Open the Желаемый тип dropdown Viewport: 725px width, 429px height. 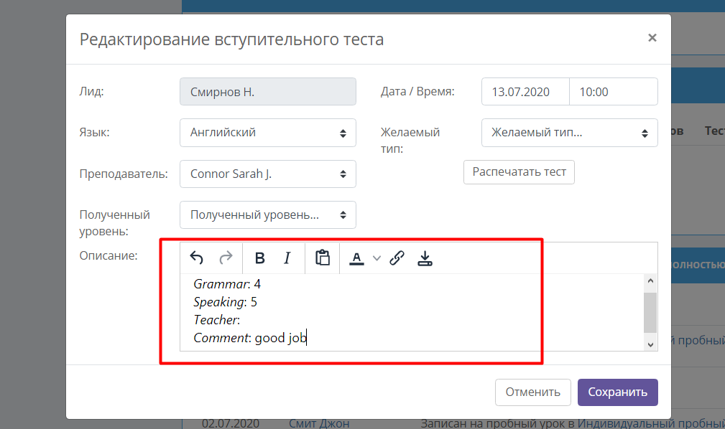pyautogui.click(x=570, y=133)
